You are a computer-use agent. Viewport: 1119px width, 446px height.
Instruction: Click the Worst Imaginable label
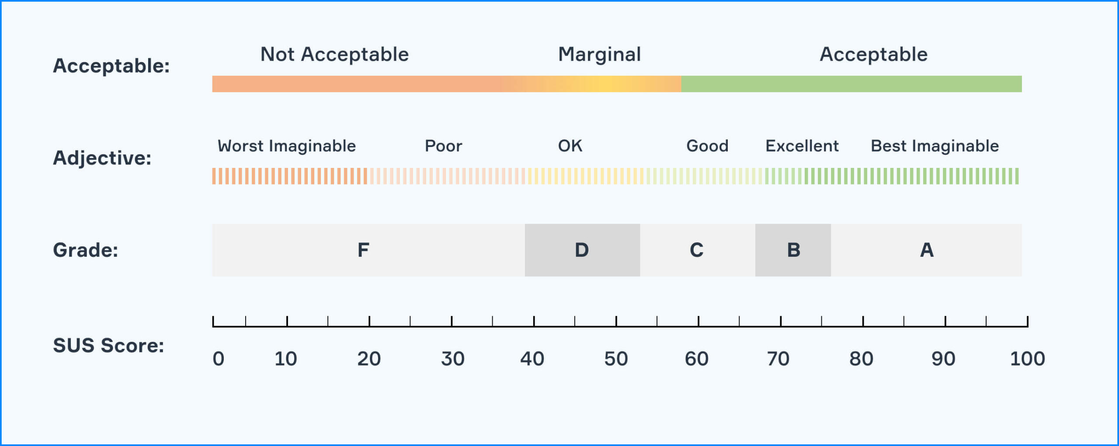click(287, 146)
